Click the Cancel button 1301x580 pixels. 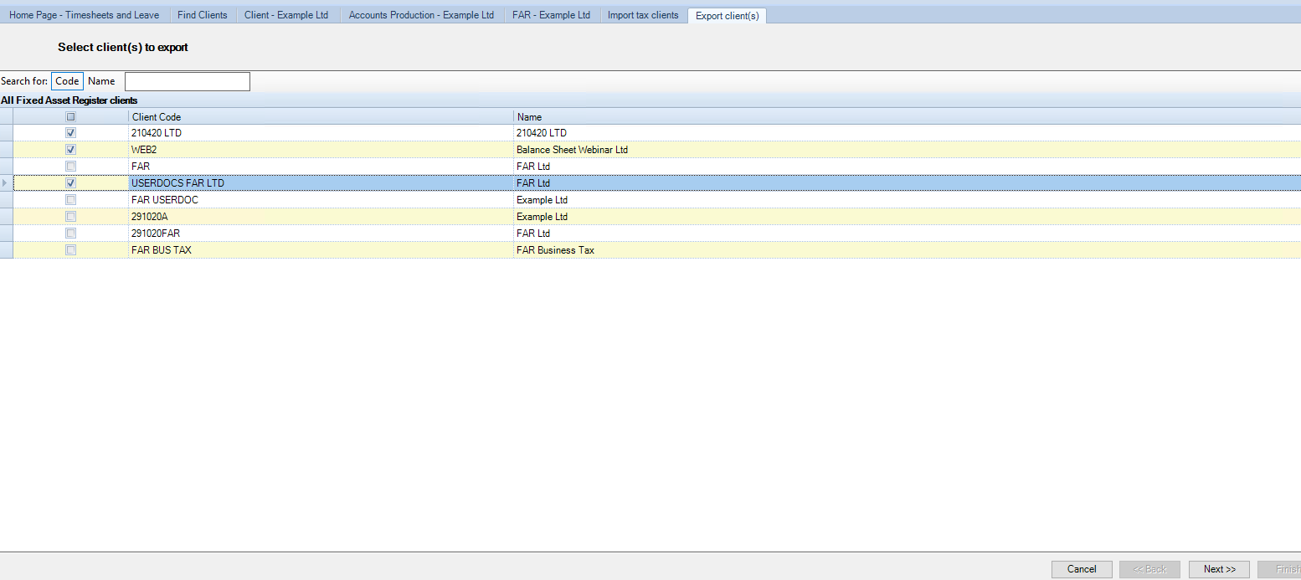tap(1082, 569)
